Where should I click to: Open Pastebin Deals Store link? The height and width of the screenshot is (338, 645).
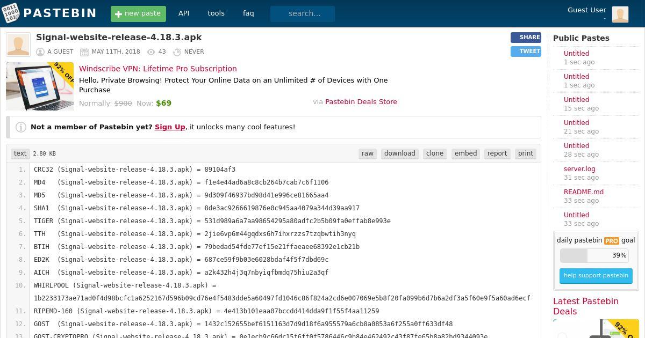tap(361, 101)
